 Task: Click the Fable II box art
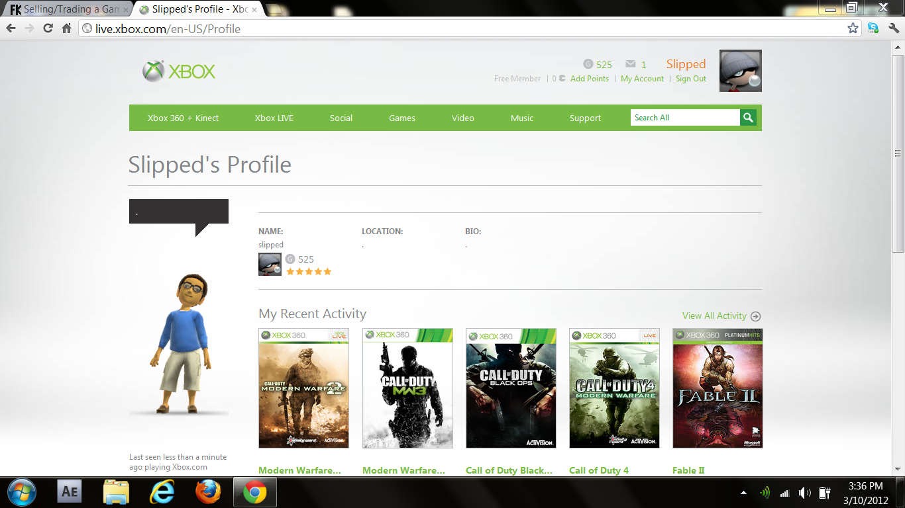tap(718, 388)
